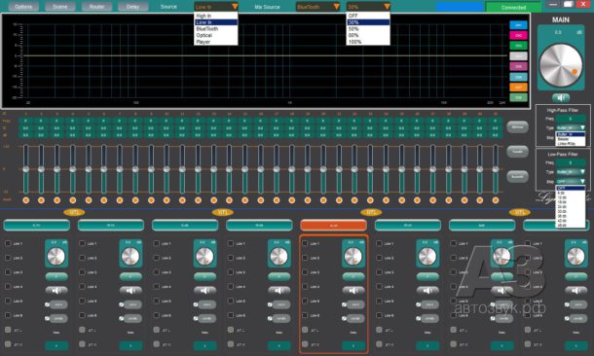Open the Low-Pass Filter Slope dropdown
Screen dimensions: 594x356
(571, 182)
